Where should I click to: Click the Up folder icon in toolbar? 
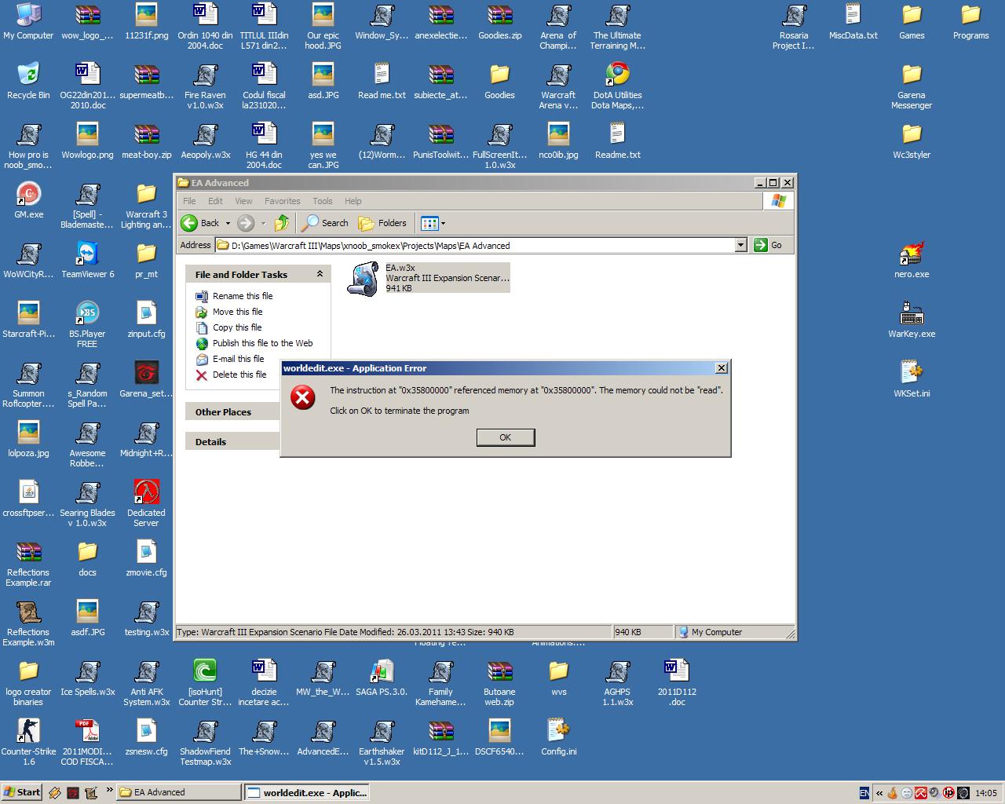282,223
